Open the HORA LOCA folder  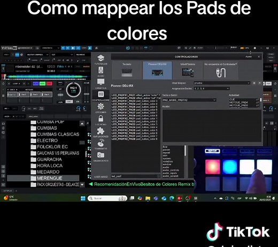47,166
